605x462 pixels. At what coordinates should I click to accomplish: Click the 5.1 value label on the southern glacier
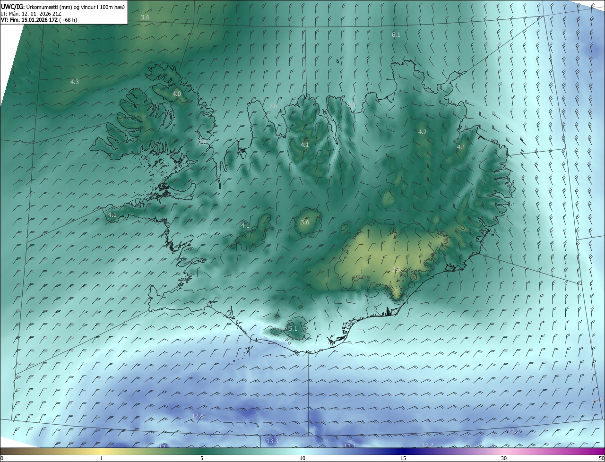pos(293,329)
